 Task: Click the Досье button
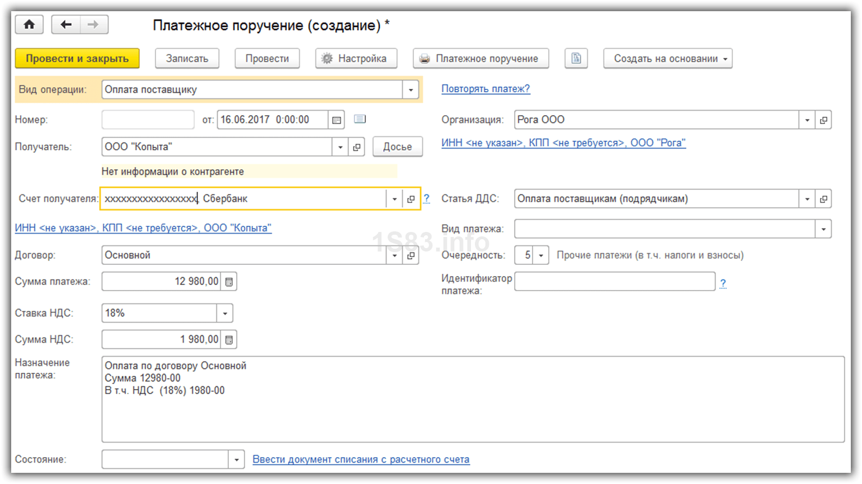397,147
